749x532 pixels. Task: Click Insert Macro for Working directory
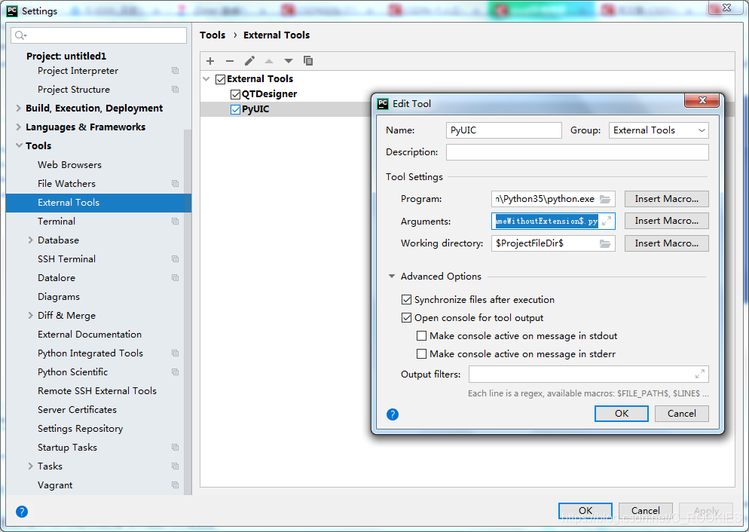pyautogui.click(x=666, y=243)
